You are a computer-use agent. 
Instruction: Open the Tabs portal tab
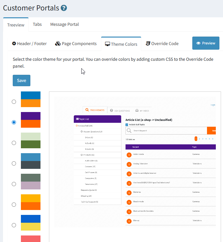[x=37, y=24]
